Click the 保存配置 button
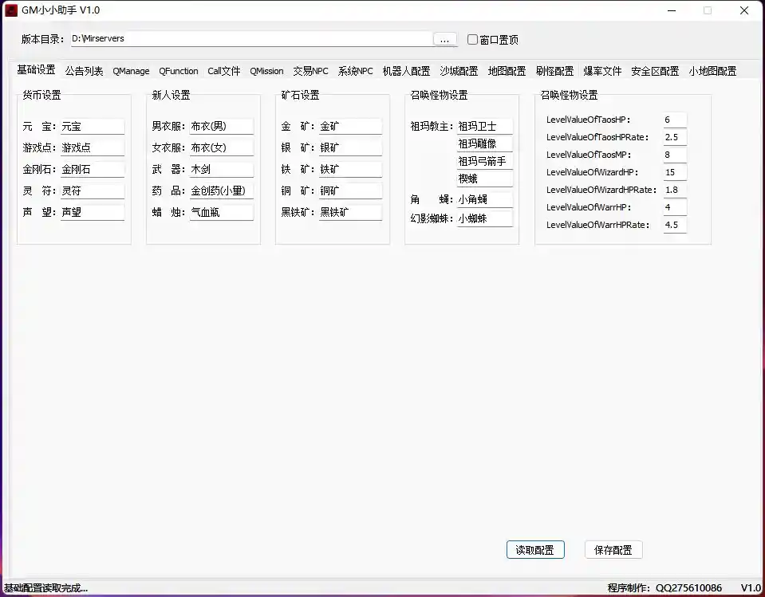 tap(613, 550)
